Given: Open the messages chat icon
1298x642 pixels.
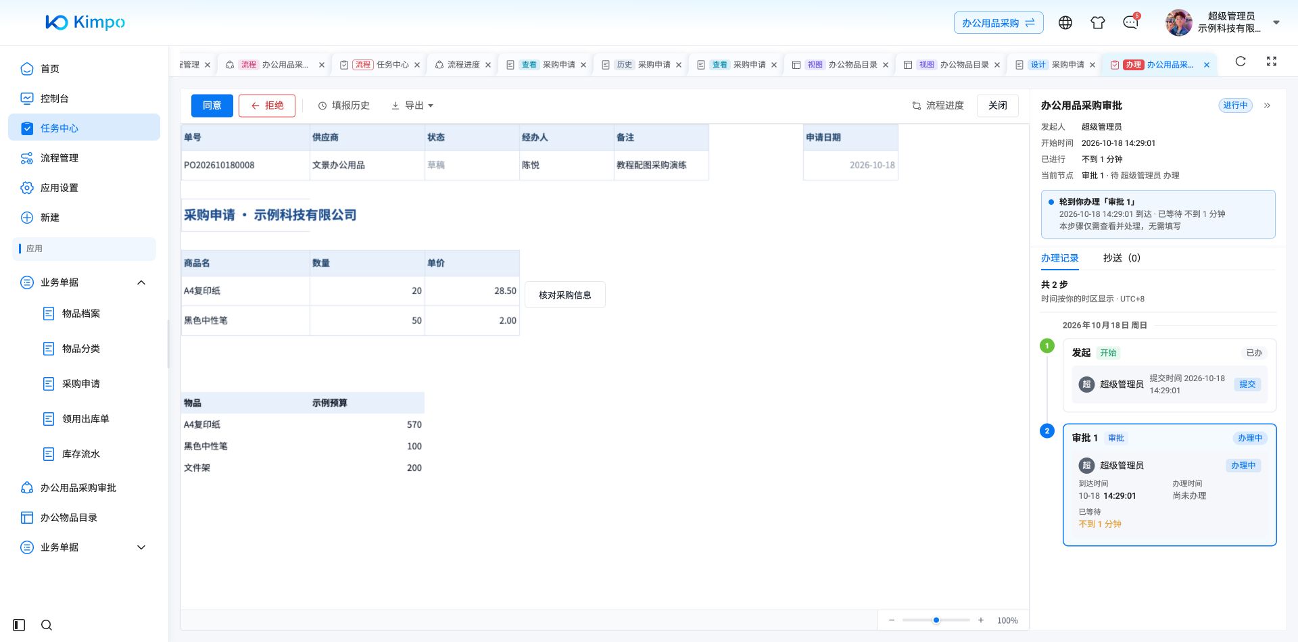Looking at the screenshot, I should click(x=1130, y=22).
